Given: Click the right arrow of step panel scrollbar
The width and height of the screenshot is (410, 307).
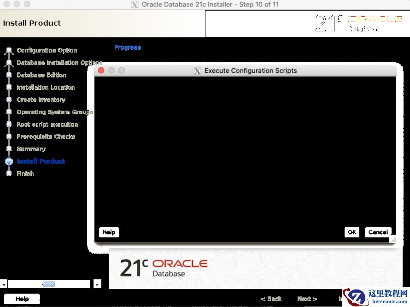Looking at the screenshot, I should [97, 284].
